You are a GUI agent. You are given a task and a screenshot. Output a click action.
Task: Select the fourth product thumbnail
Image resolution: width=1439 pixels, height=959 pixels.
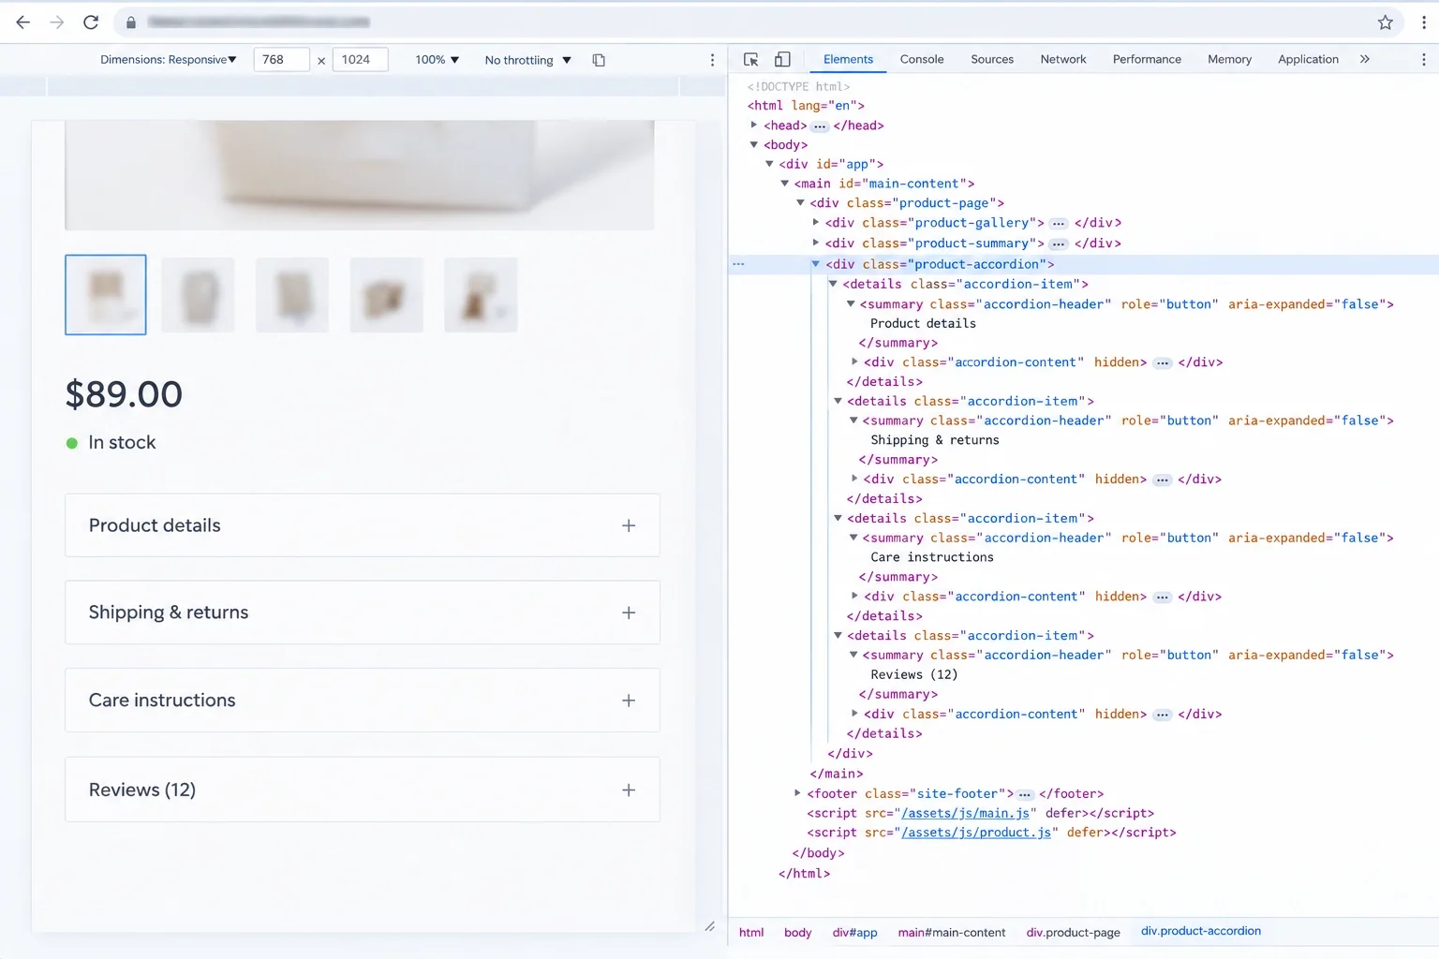point(387,295)
